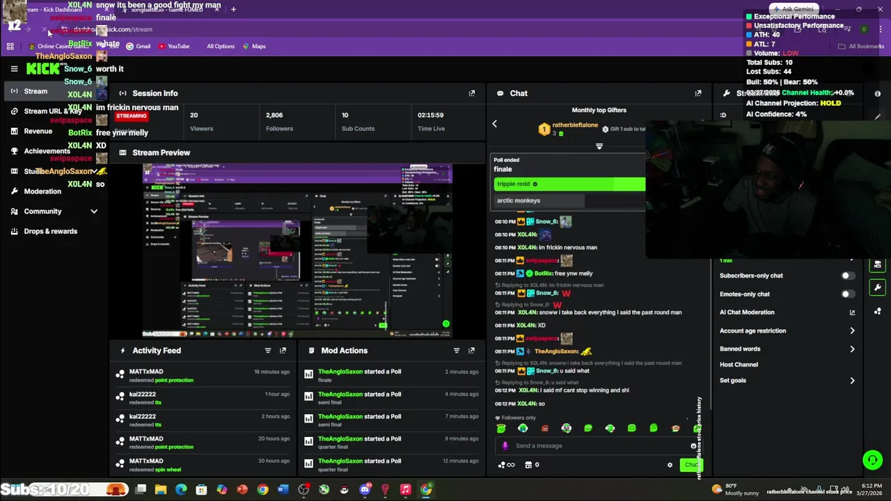891x501 pixels.
Task: Click the Send a message field
Action: [x=595, y=446]
